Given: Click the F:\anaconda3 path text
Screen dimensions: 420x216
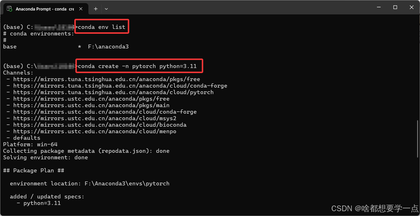Looking at the screenshot, I should point(108,46).
